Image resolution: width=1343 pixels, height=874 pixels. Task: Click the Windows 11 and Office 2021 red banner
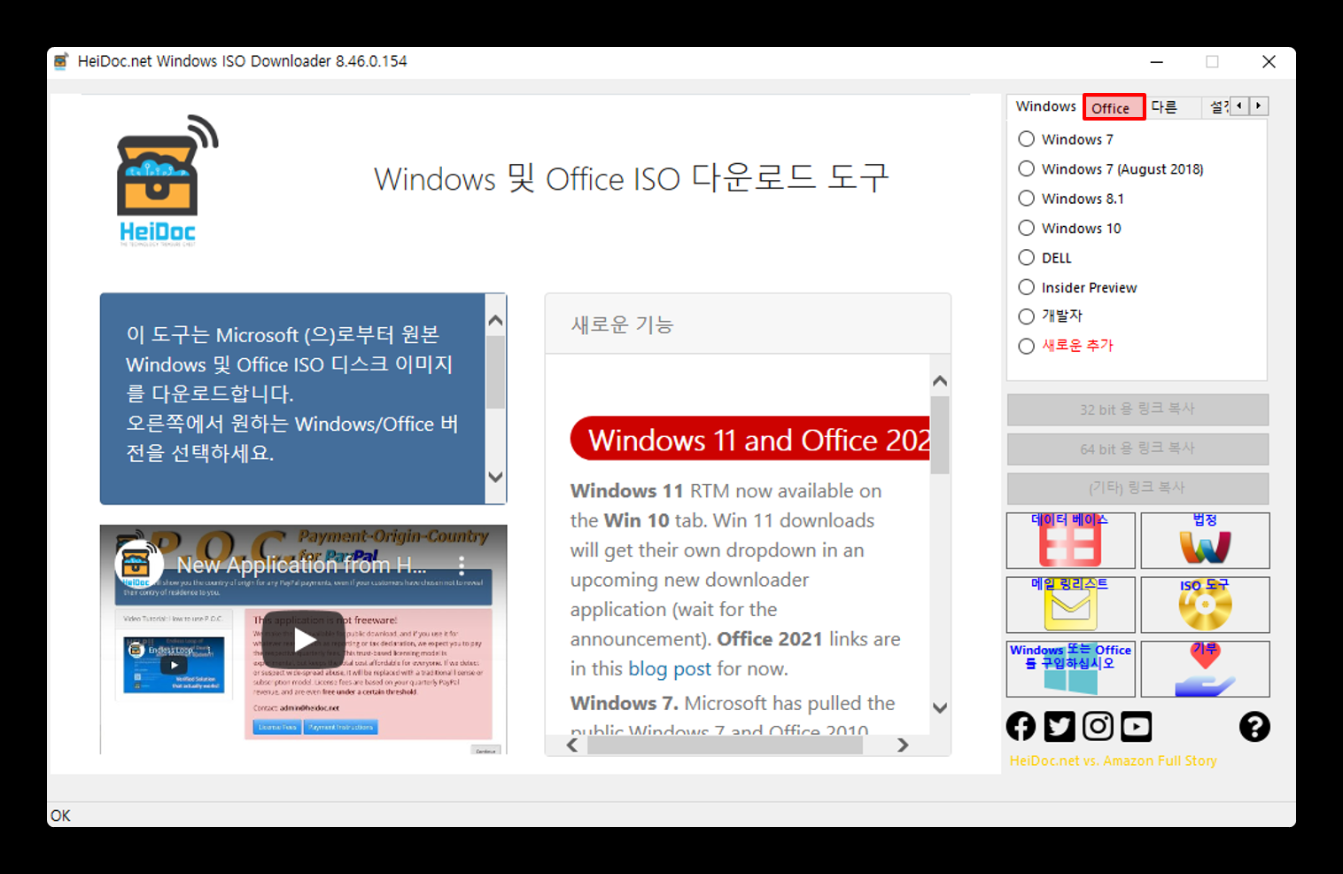click(750, 439)
